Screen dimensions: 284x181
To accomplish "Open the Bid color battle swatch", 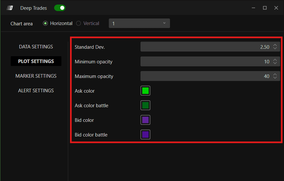I will 146,135.
